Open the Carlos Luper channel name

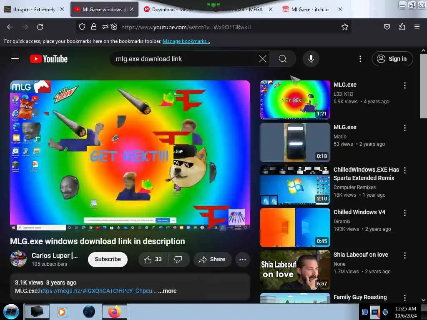point(55,255)
